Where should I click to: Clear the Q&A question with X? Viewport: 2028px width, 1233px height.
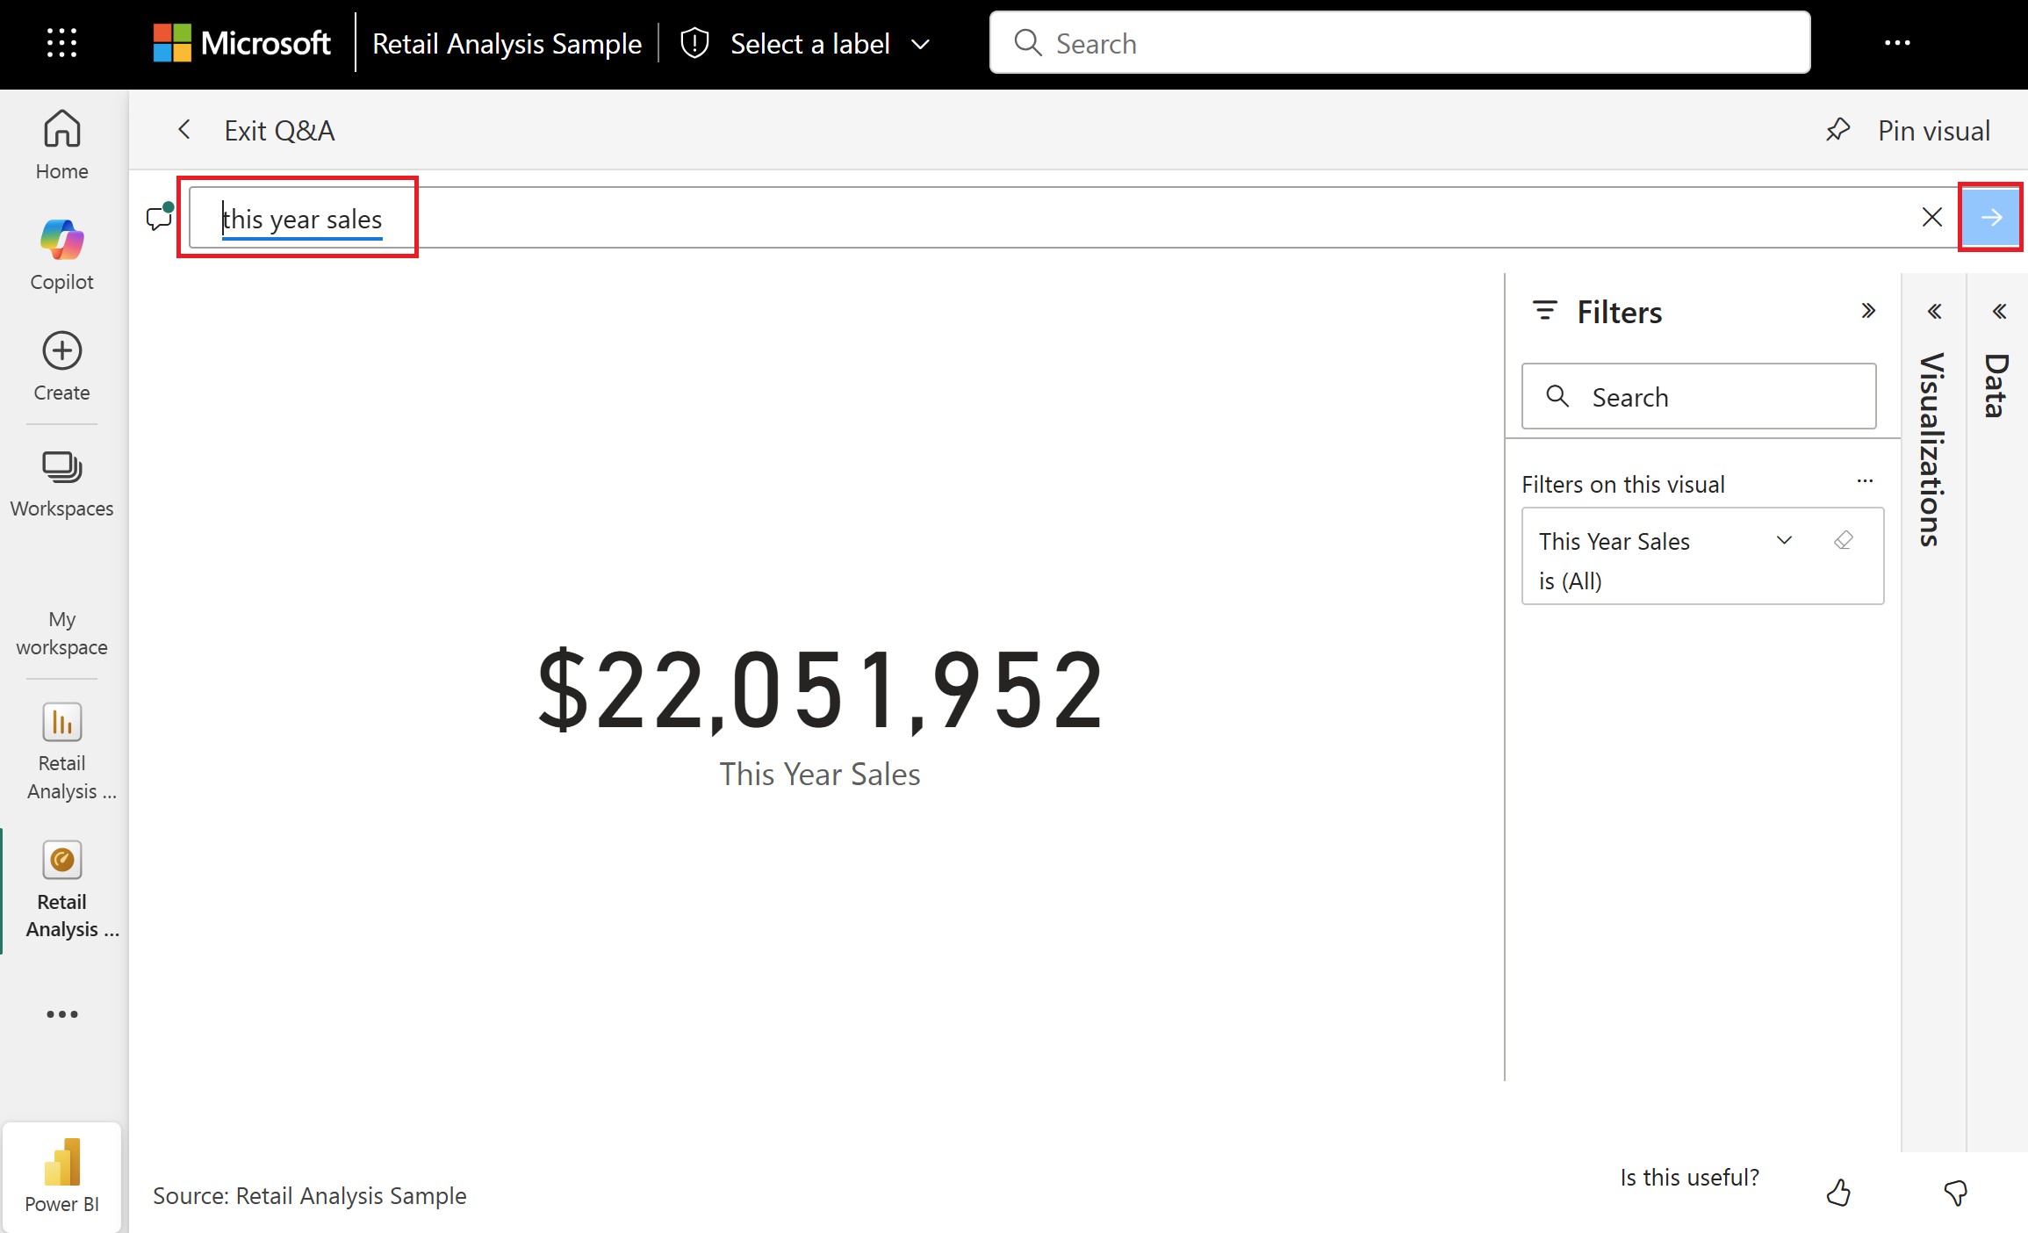[1931, 217]
